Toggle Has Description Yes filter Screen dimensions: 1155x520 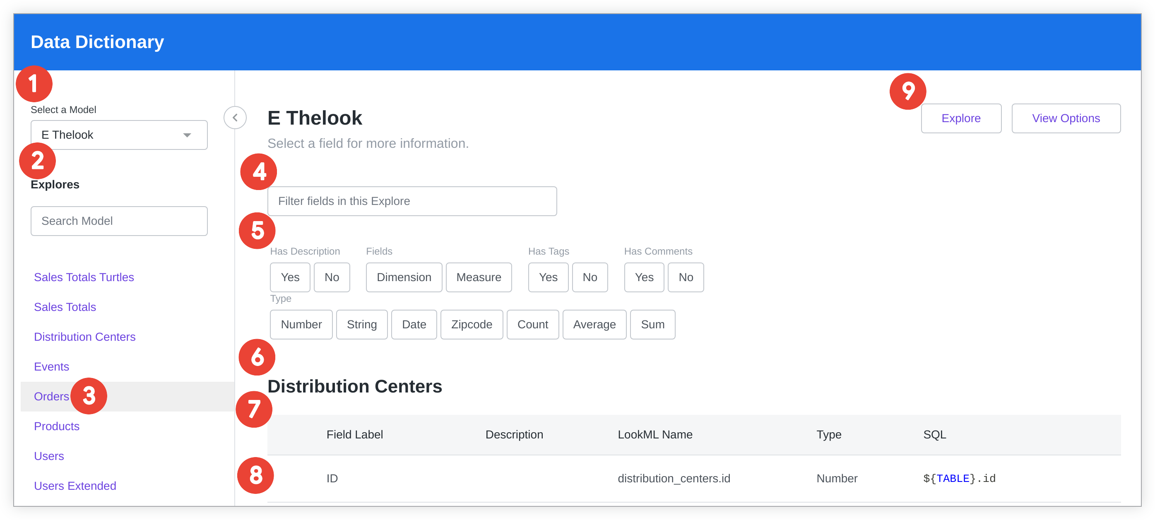290,277
